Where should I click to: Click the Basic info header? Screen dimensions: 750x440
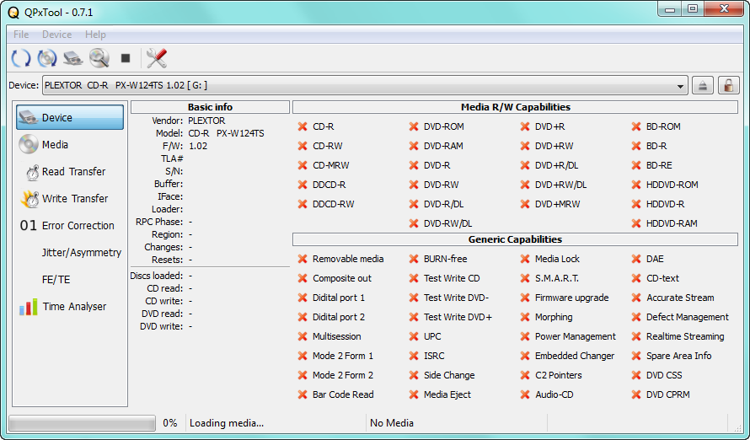coord(210,107)
